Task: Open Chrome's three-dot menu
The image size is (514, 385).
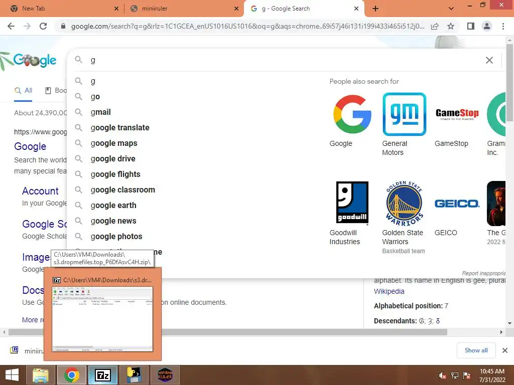Action: coord(503,26)
